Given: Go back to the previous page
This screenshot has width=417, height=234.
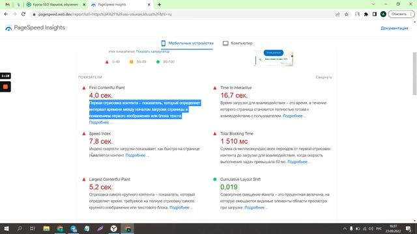Looking at the screenshot, I should tap(6, 14).
